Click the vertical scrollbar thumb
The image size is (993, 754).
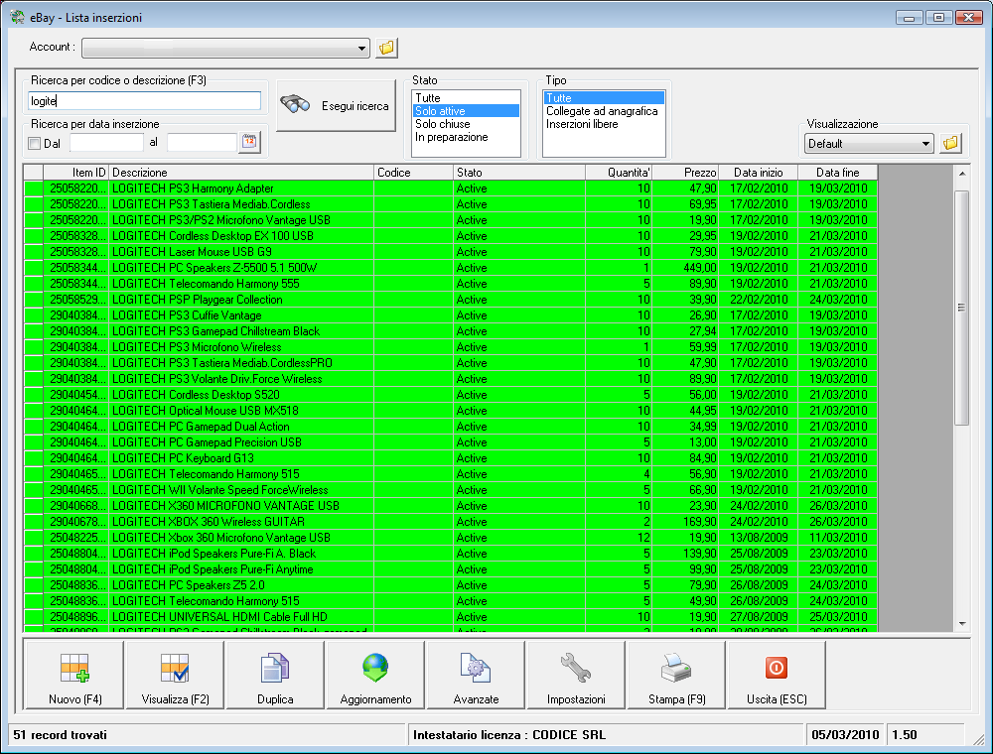(962, 308)
